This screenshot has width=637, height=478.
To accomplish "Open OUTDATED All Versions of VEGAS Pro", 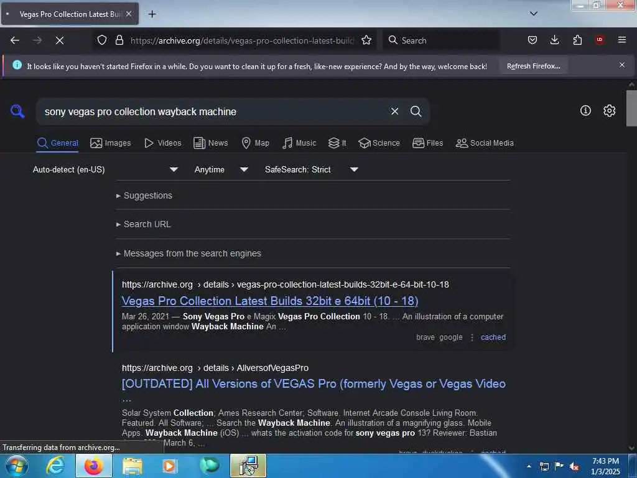I will pos(314,384).
